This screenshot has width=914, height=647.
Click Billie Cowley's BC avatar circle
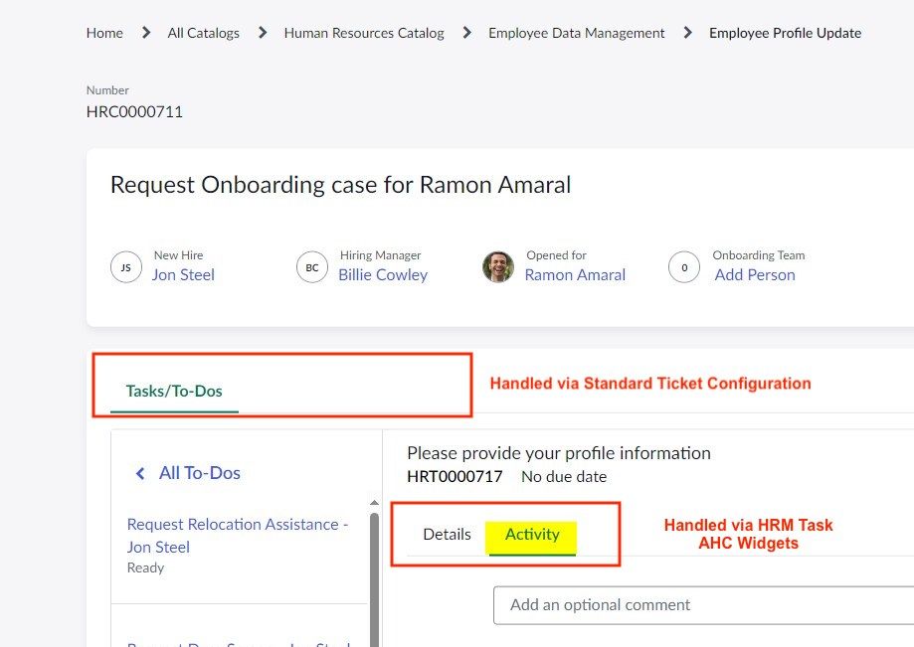click(x=311, y=266)
